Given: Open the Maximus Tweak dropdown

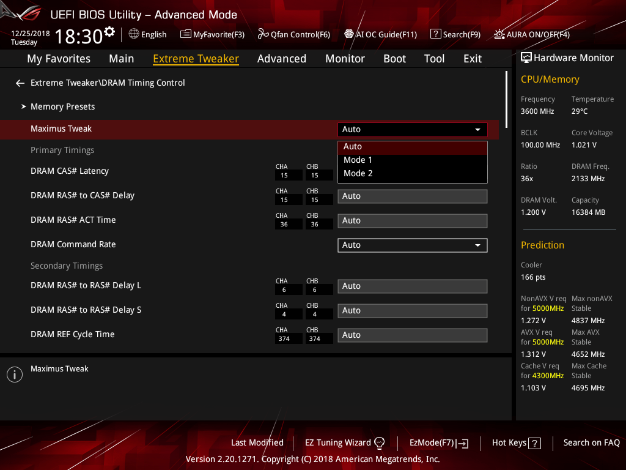Looking at the screenshot, I should point(413,130).
